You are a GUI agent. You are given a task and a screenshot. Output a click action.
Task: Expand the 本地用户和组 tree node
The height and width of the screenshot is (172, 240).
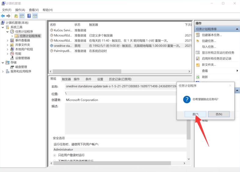[7, 49]
